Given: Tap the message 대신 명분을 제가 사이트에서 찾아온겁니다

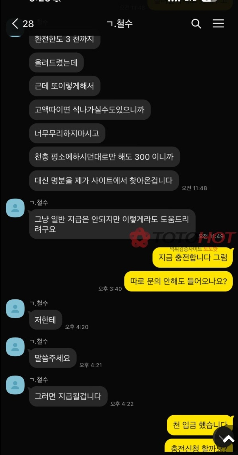Looking at the screenshot, I should pyautogui.click(x=104, y=181).
